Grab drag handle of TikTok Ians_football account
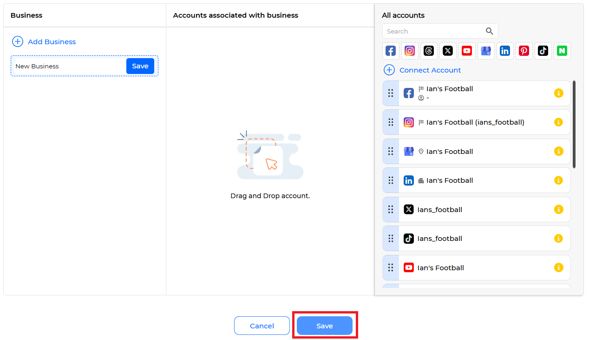 391,239
